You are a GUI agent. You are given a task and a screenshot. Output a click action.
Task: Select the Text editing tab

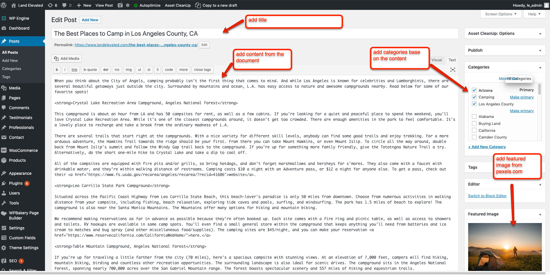pos(452,60)
